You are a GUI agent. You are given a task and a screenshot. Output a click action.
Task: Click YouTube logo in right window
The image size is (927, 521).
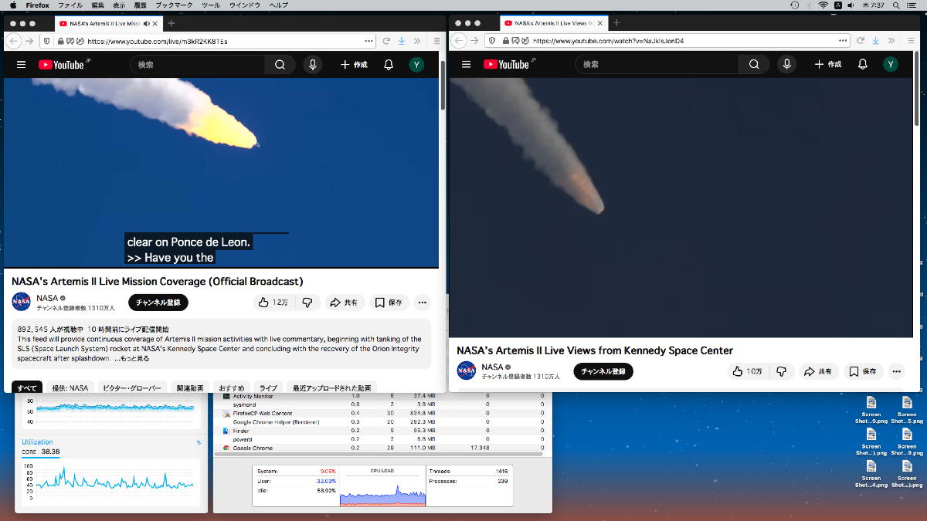pyautogui.click(x=508, y=65)
